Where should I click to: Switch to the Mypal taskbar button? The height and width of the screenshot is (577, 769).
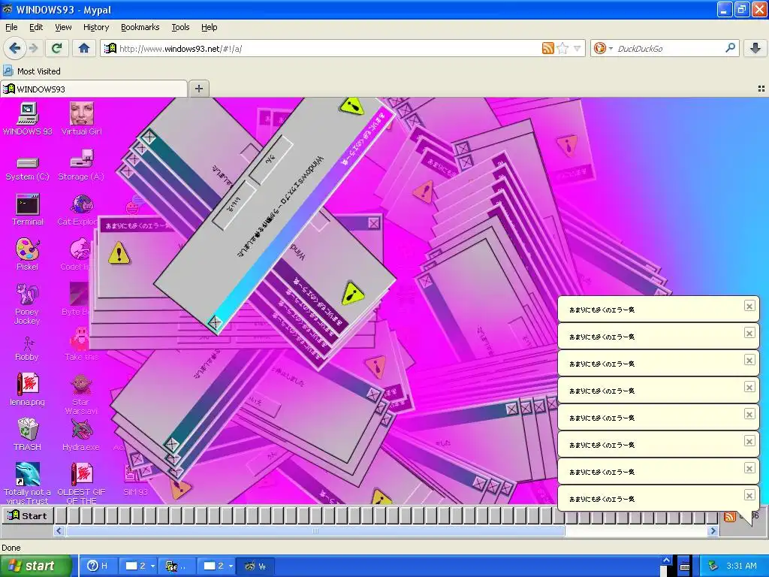tap(256, 566)
